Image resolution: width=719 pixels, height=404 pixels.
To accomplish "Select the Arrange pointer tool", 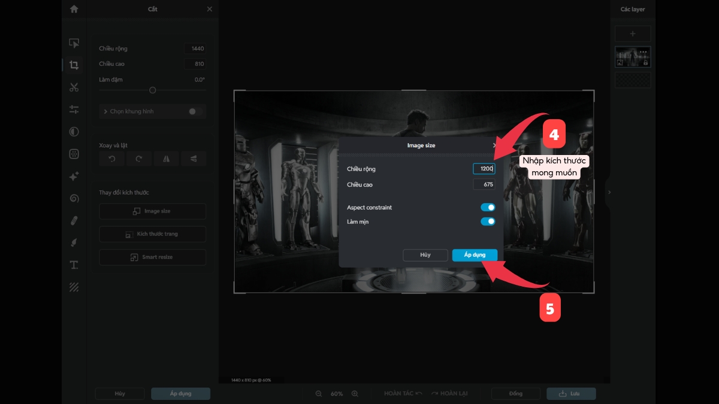I will point(74,43).
